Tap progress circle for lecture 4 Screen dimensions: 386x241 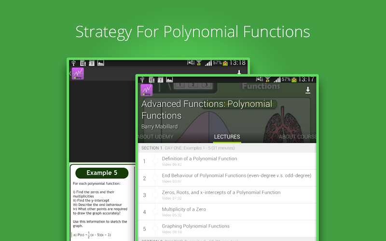pos(155,212)
